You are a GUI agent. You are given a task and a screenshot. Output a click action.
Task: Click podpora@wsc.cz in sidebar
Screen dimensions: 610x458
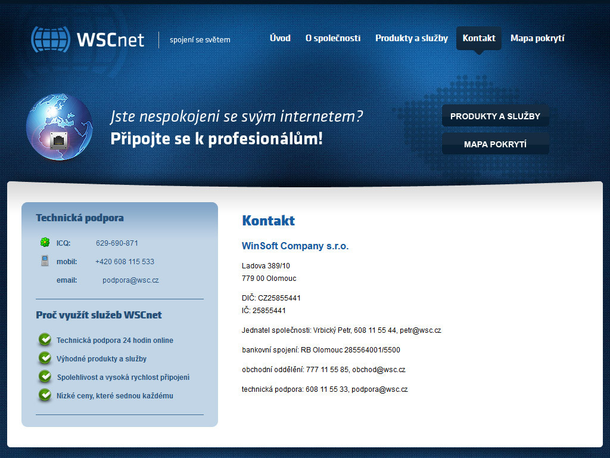[x=130, y=280]
